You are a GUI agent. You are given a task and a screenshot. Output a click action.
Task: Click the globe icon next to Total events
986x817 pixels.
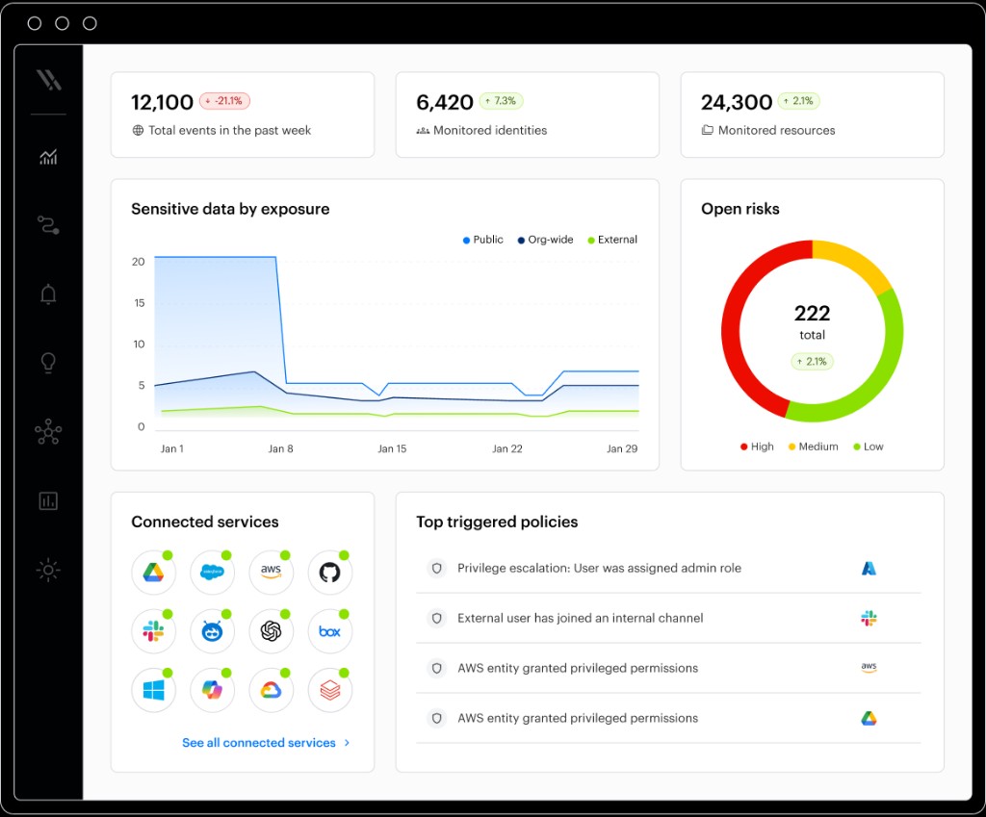coord(138,130)
